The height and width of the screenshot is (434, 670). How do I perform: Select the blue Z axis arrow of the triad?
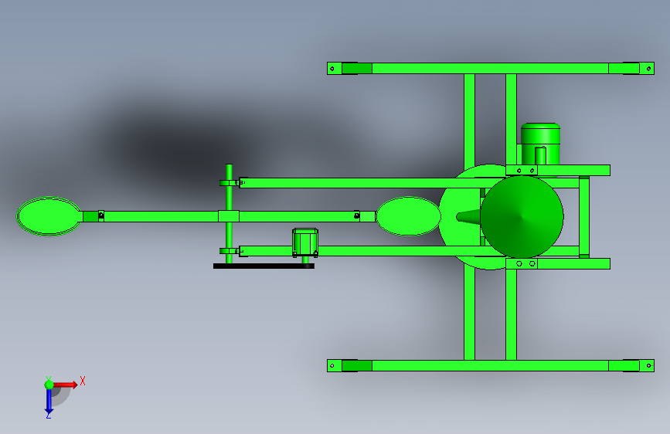pos(49,402)
